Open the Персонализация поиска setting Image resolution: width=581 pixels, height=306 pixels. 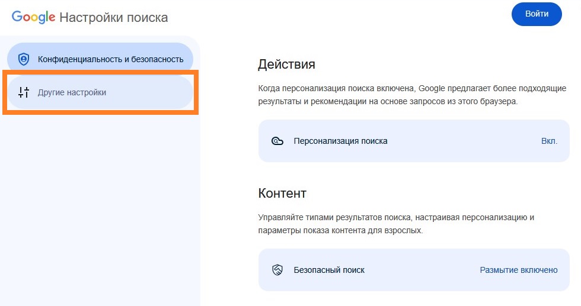click(340, 141)
